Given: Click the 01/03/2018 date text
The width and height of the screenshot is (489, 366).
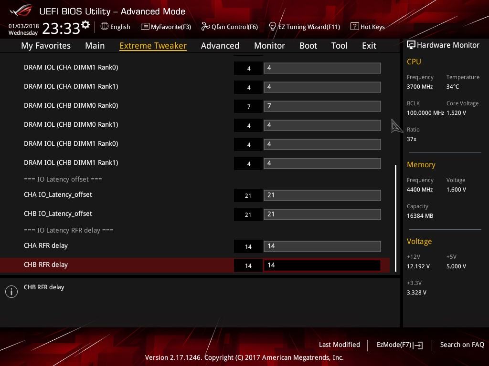Looking at the screenshot, I should [x=24, y=26].
